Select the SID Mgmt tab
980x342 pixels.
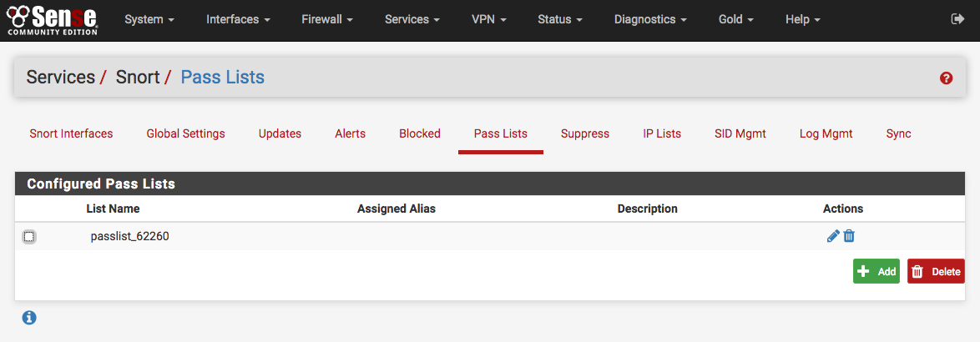[740, 133]
